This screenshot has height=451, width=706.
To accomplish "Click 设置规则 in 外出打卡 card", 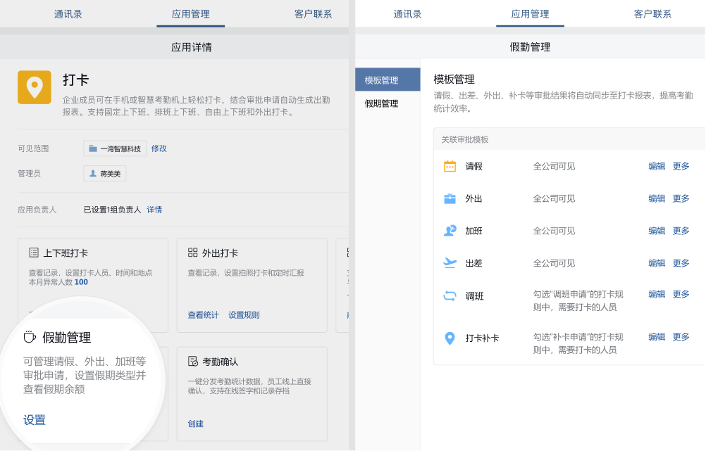I will click(244, 315).
